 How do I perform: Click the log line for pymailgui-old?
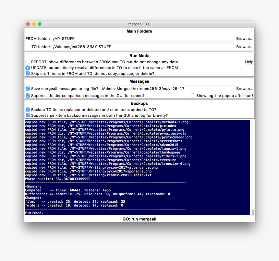pos(105,134)
